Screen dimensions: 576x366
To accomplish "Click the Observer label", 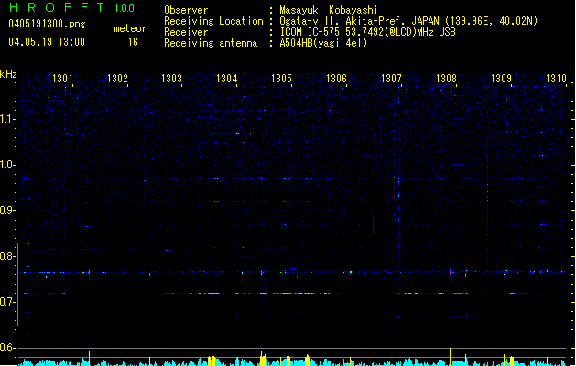I will click(186, 10).
